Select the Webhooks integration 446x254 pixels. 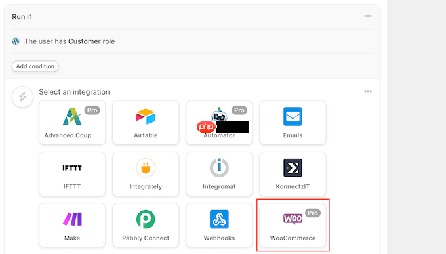point(219,225)
